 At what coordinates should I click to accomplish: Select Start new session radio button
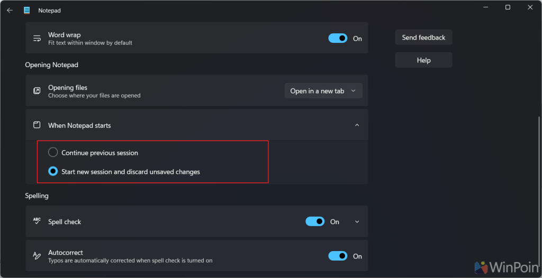pos(53,171)
